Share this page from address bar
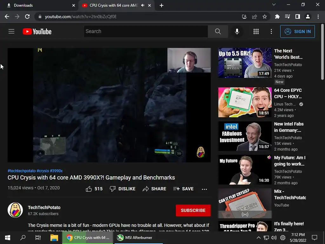Image resolution: width=325 pixels, height=244 pixels. click(x=255, y=17)
